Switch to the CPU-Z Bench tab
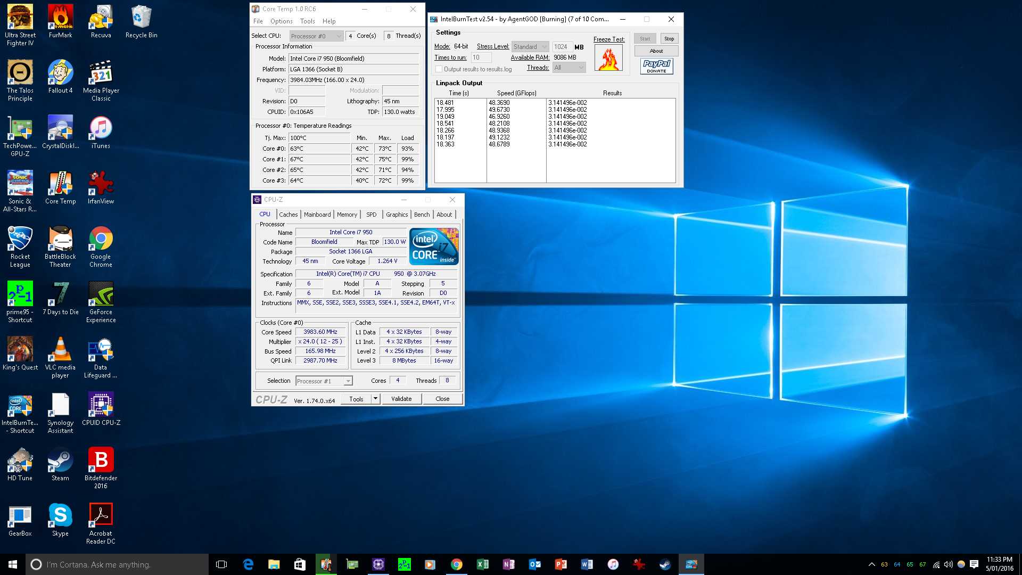The width and height of the screenshot is (1022, 575). click(422, 215)
